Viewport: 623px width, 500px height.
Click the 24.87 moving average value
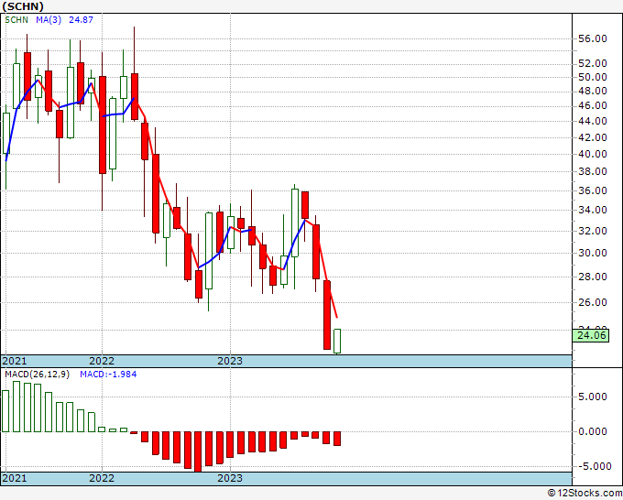pyautogui.click(x=81, y=19)
